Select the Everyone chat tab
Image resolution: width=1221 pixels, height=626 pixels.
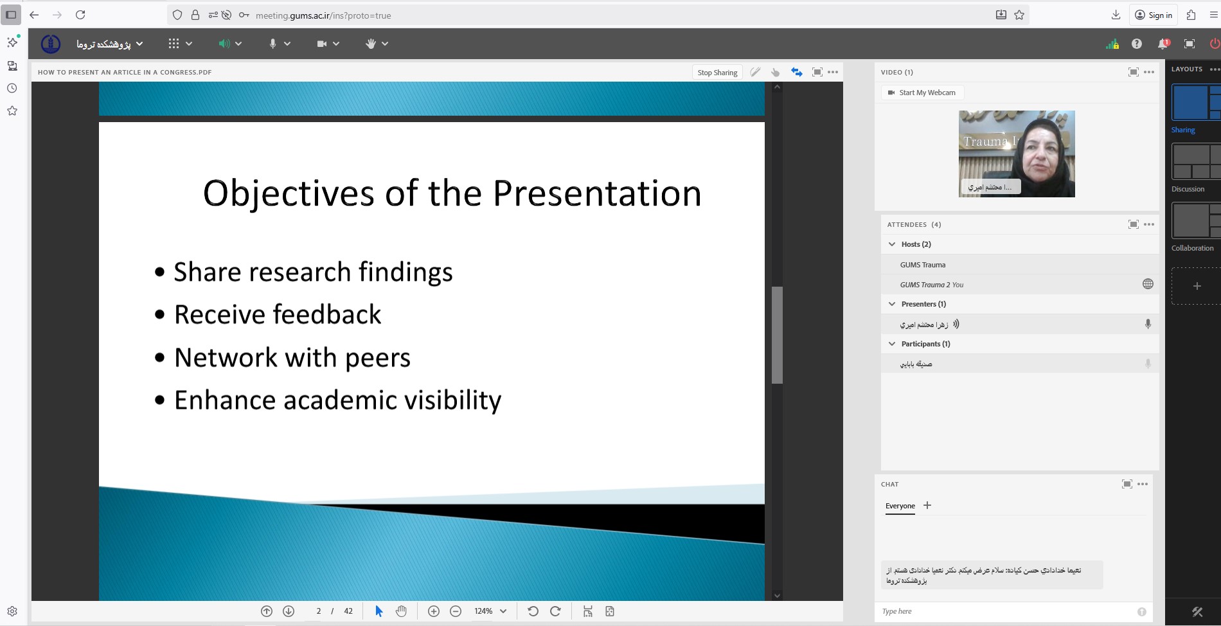(900, 506)
